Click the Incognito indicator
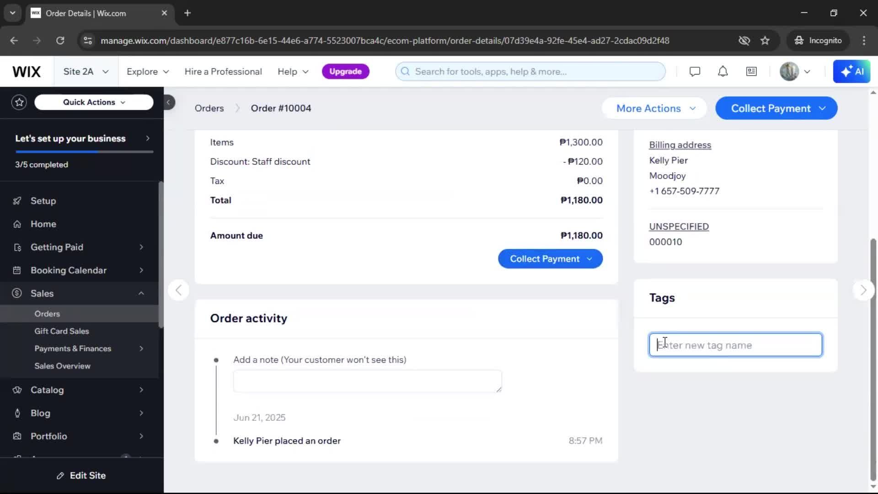Screen dimensions: 878x494 (818, 41)
